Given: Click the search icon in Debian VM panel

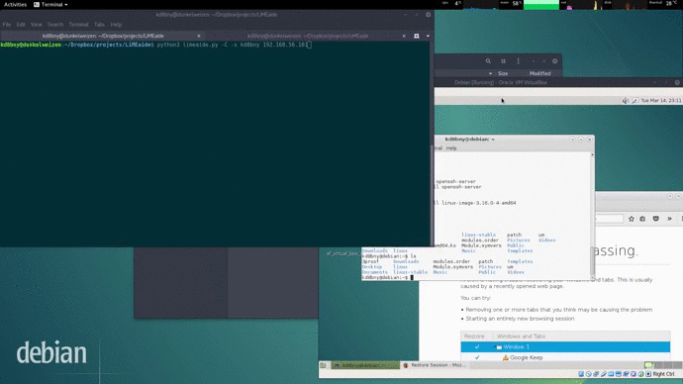Looking at the screenshot, I should [x=635, y=101].
